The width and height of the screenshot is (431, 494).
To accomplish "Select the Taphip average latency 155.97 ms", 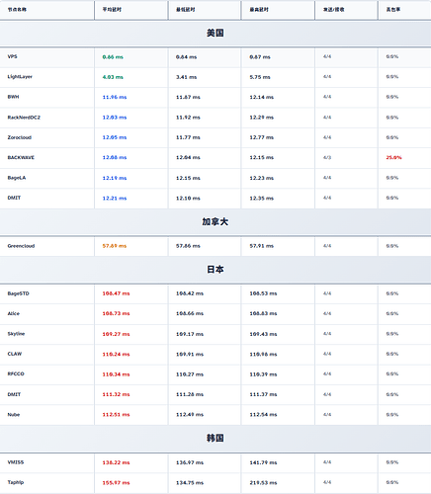I will (x=116, y=483).
